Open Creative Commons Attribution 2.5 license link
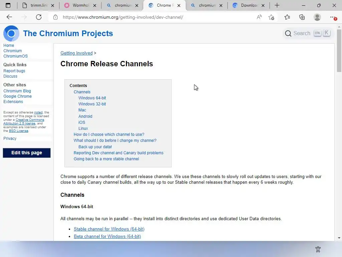 click(x=24, y=121)
